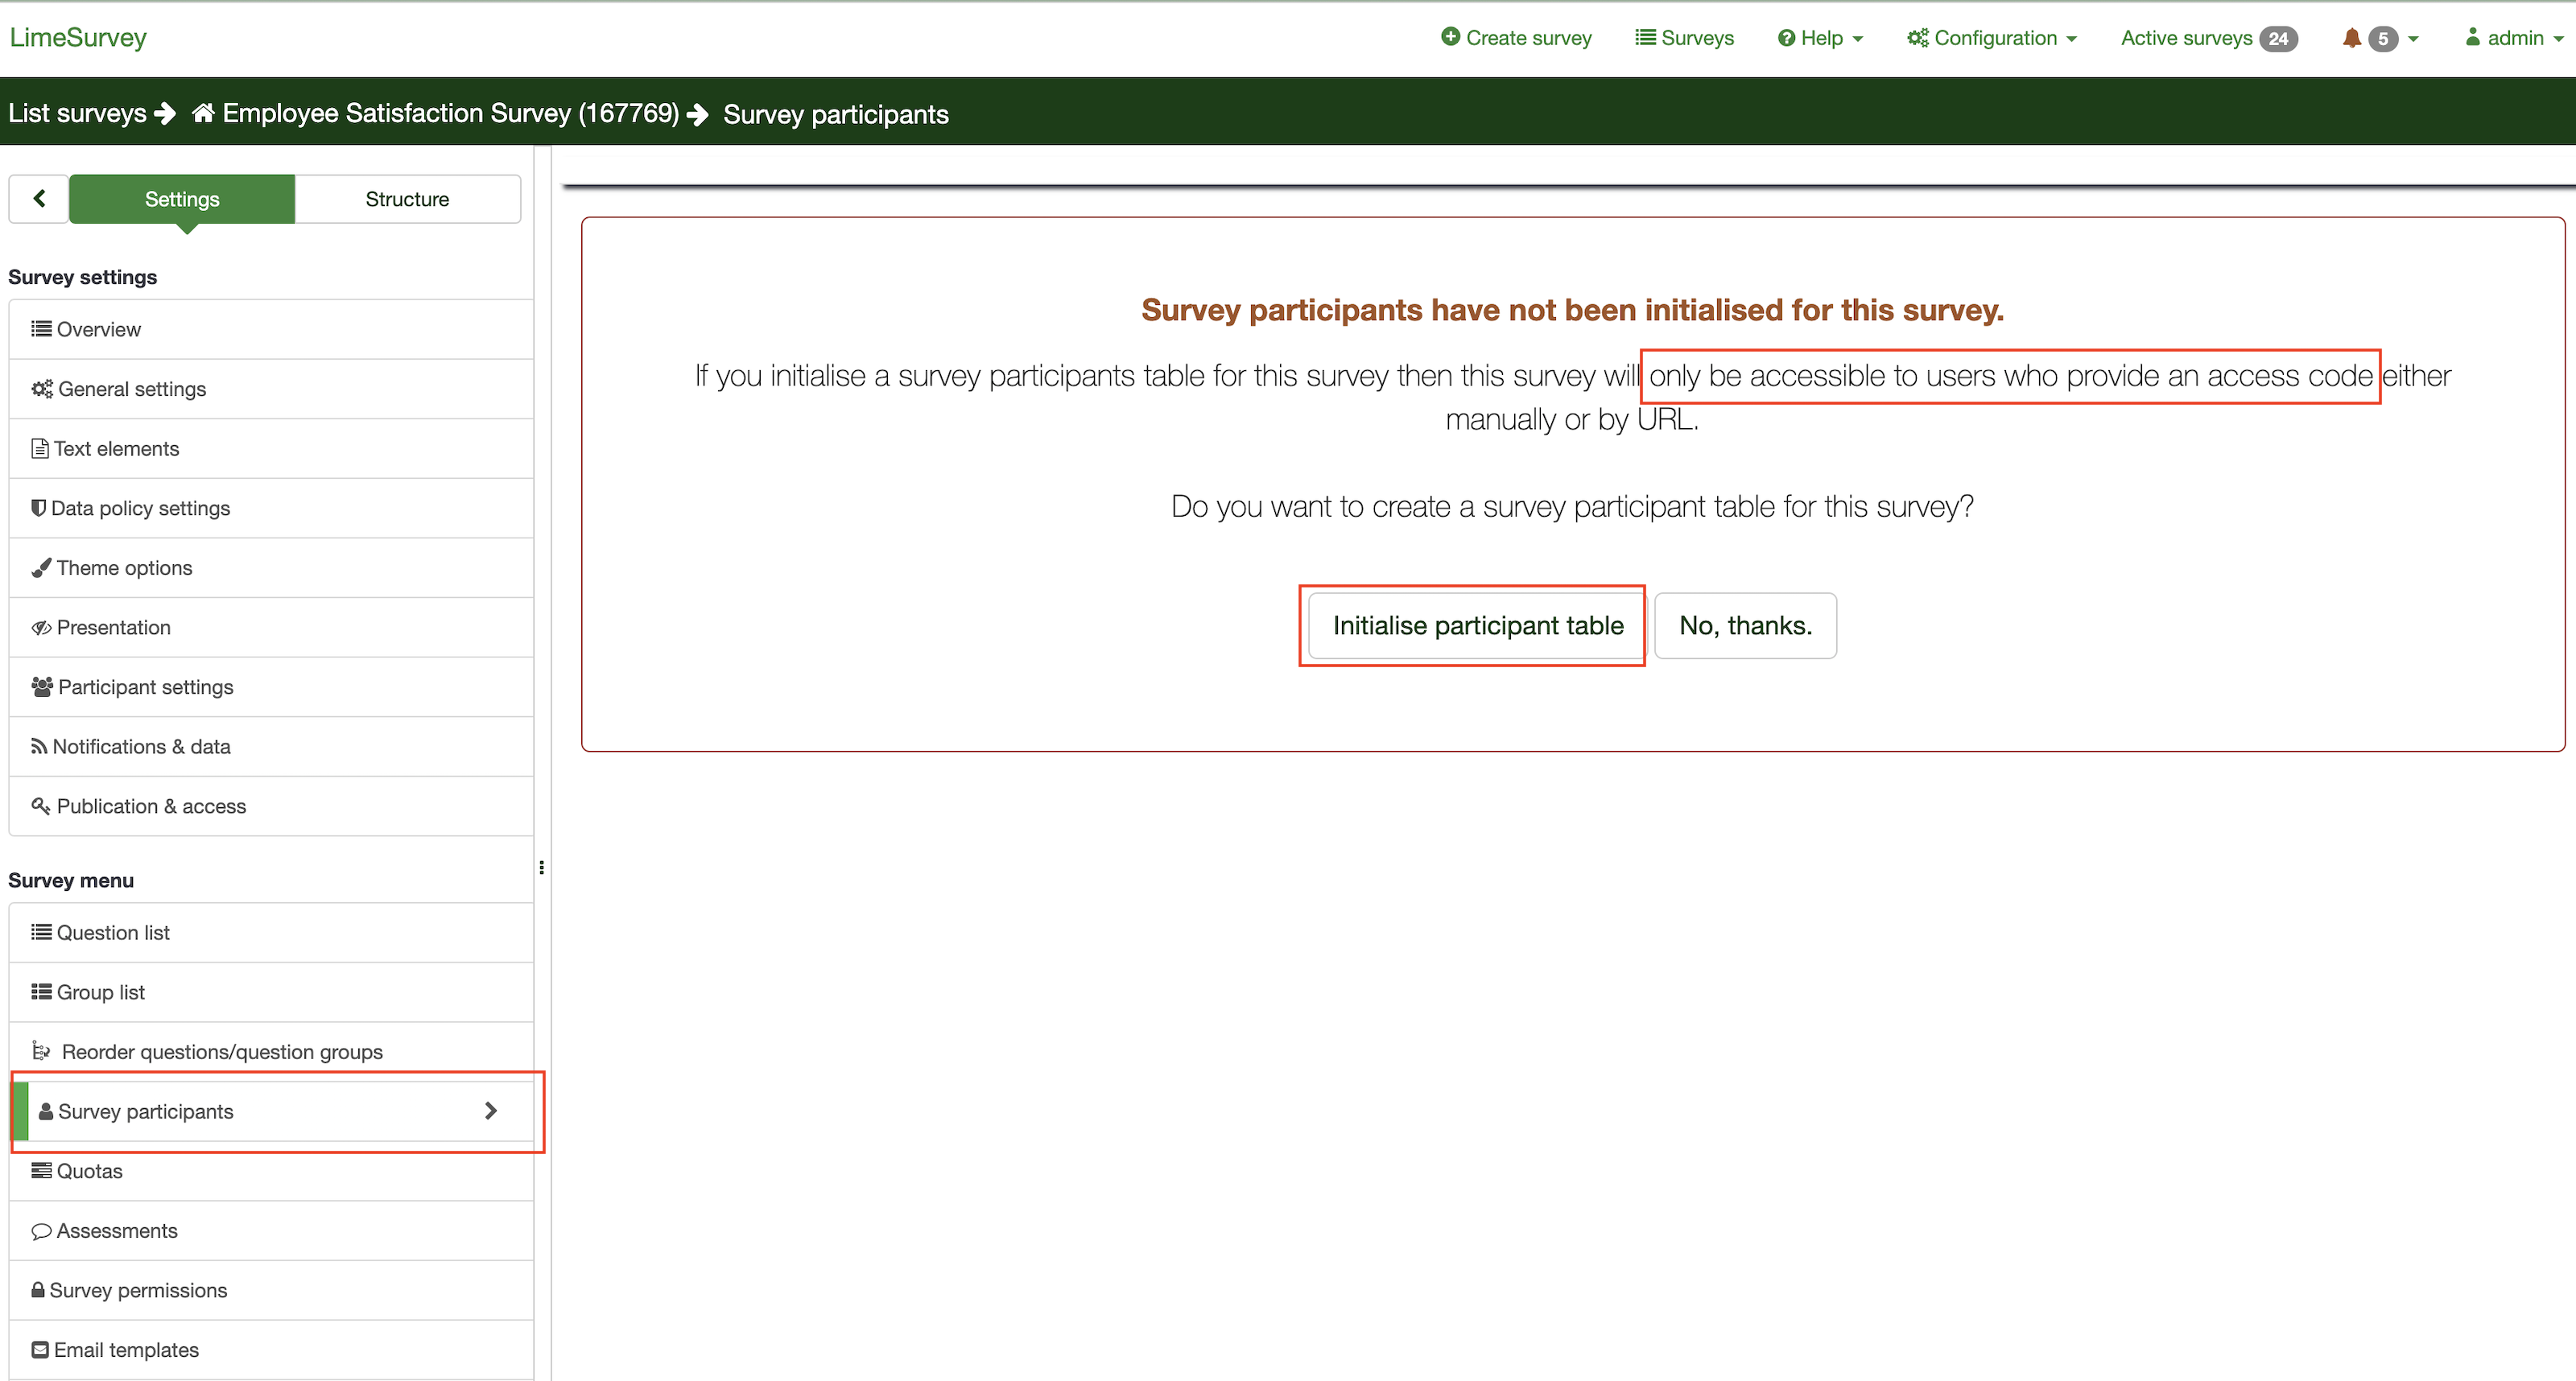
Task: Click the Survey participants person icon
Action: [x=45, y=1111]
